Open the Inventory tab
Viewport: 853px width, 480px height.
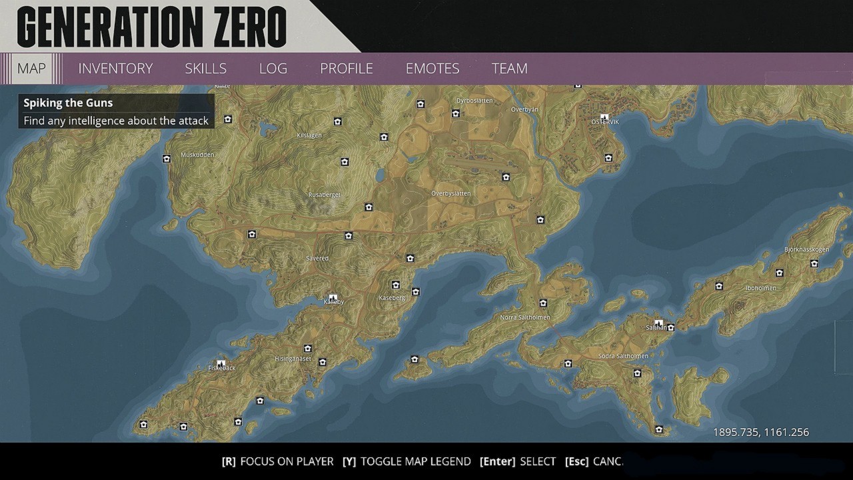coord(115,69)
